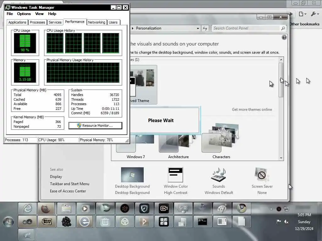The image size is (322, 241).
Task: Open the browser wrench settings menu
Action: [314, 14]
